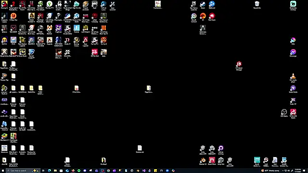The height and width of the screenshot is (173, 308).
Task: Open the Unity Hub shortcut
Action: coord(221,161)
